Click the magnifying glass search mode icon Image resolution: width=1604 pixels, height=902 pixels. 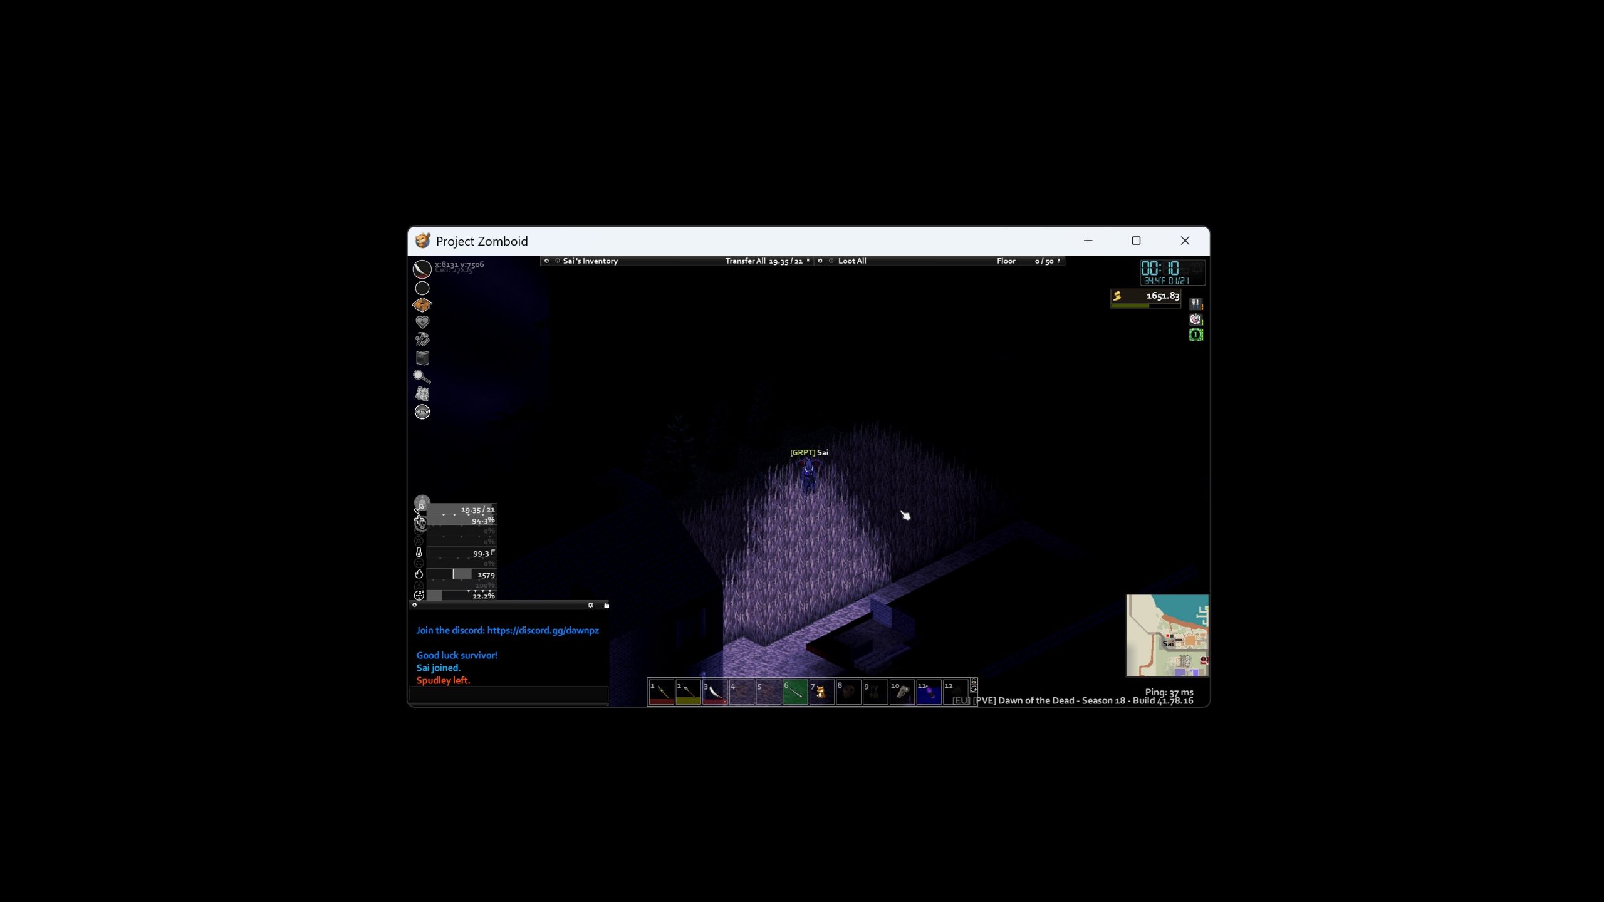click(422, 376)
